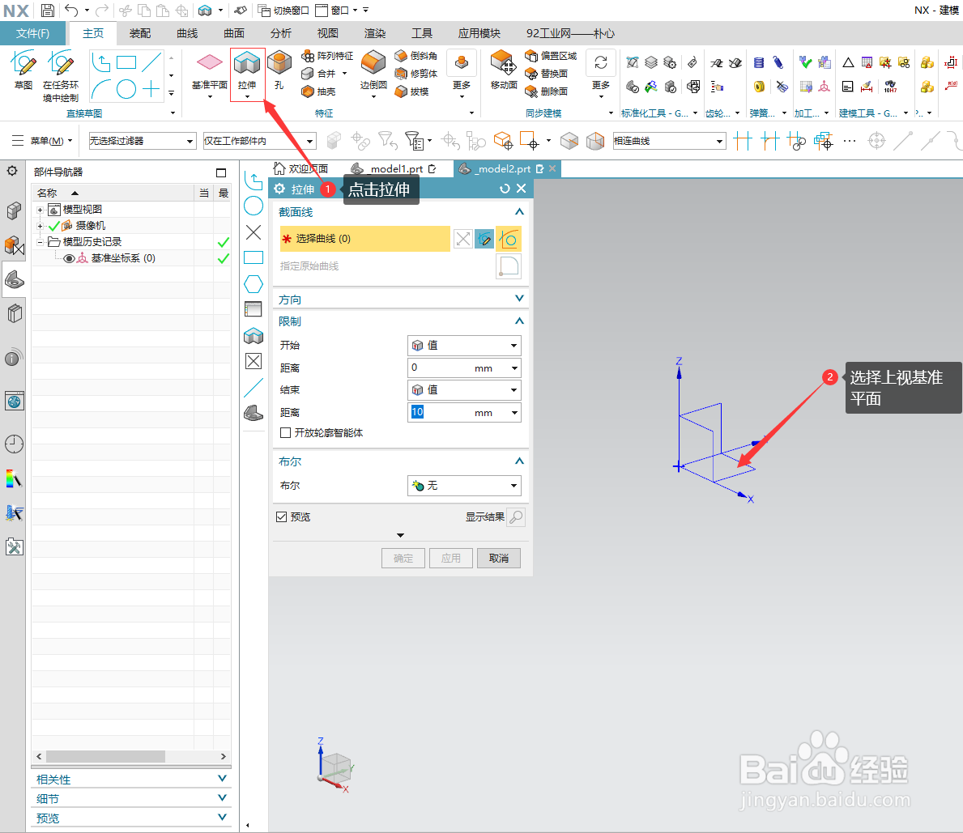Viewport: 963px width, 833px height.
Task: Open the 相连曲线 curve rule dropdown
Action: (x=670, y=141)
